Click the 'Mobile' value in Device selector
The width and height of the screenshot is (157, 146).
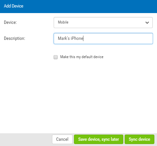click(63, 22)
